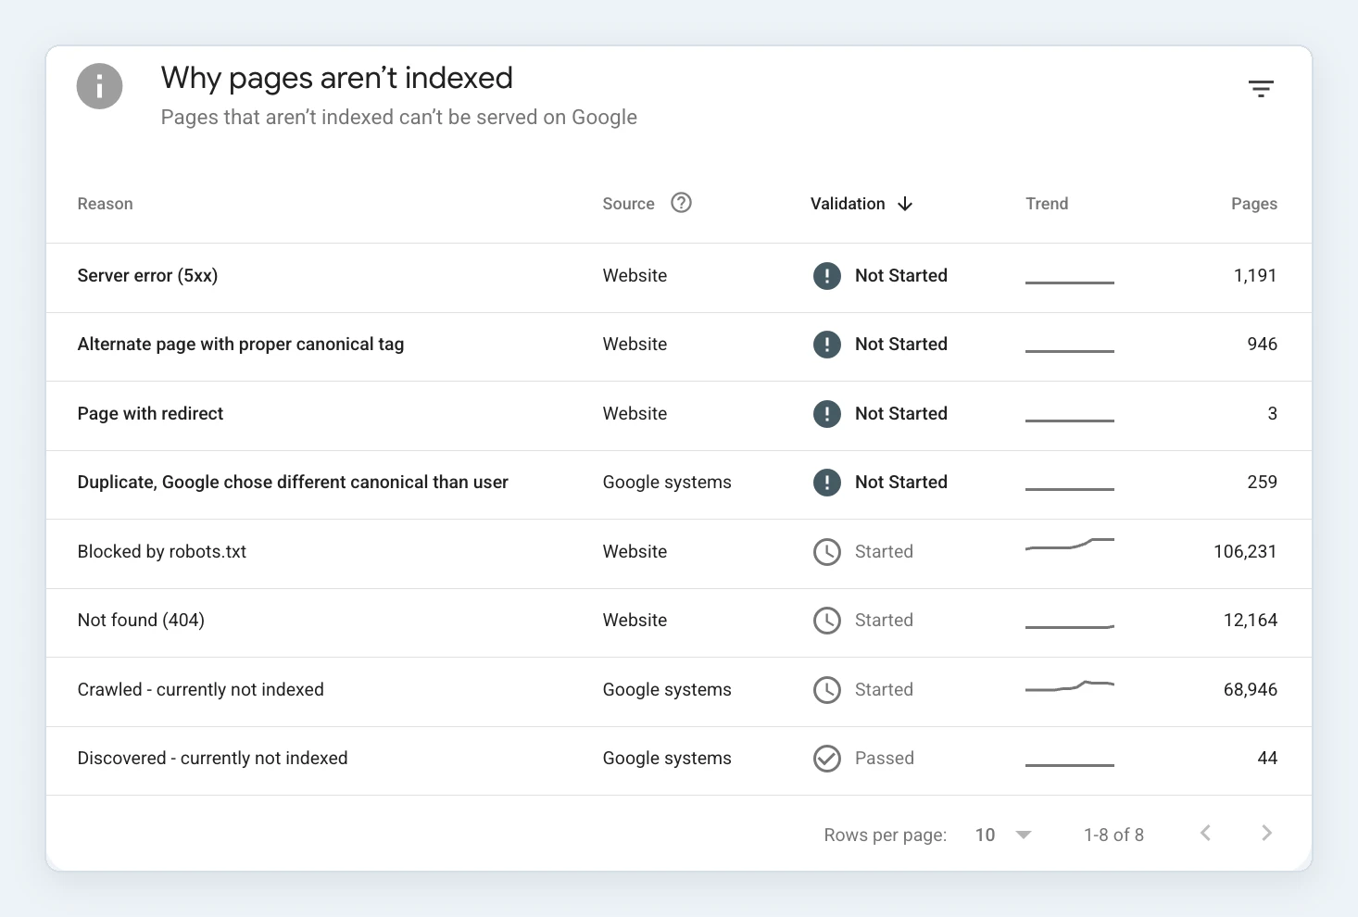The height and width of the screenshot is (917, 1358).
Task: Open Discovered - currently not indexed
Action: point(213,759)
